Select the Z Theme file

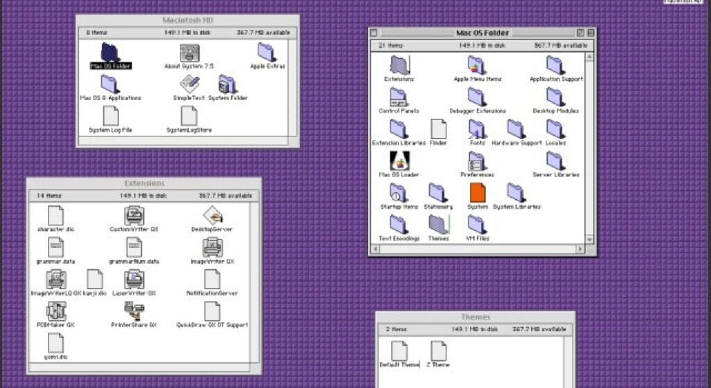coord(439,351)
